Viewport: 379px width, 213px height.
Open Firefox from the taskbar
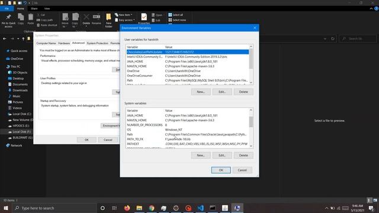127,208
